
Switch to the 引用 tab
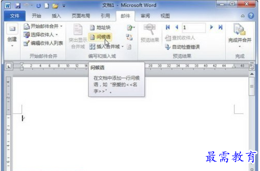105,16
